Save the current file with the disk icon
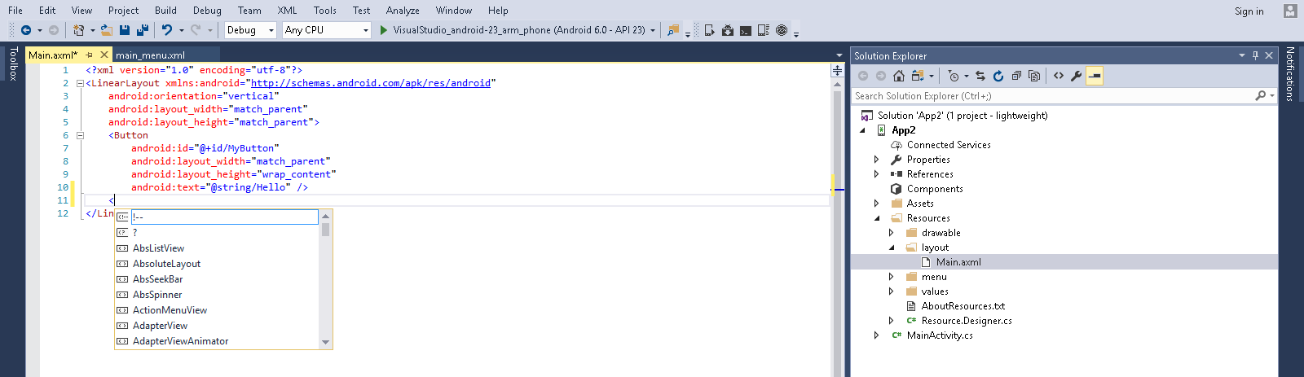Viewport: 1304px width, 377px height. click(125, 30)
